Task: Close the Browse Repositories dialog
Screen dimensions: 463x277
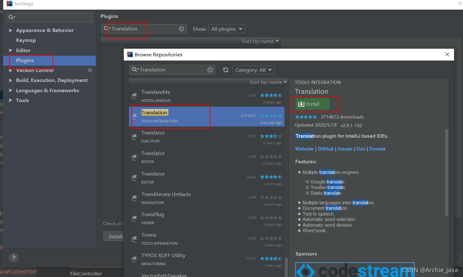Action: point(447,54)
